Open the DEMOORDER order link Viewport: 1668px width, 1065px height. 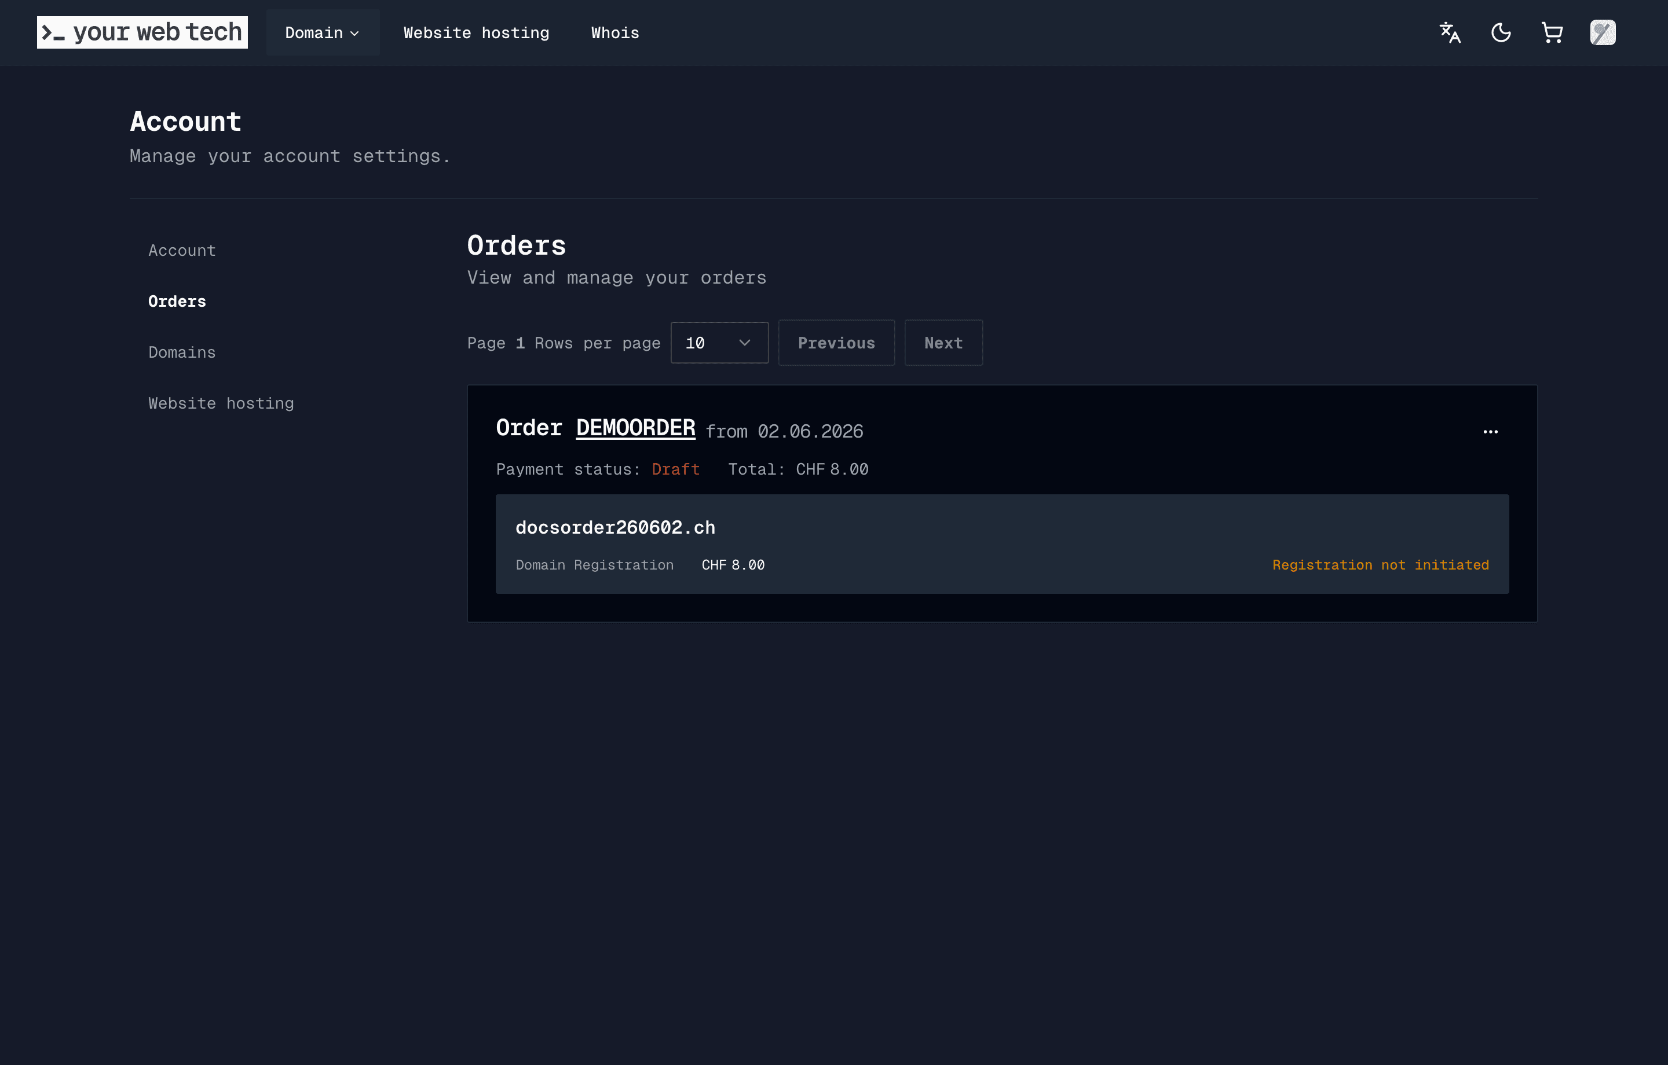[x=635, y=428]
